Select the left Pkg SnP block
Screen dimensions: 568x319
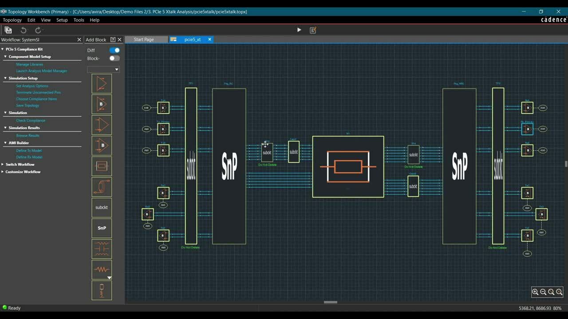click(x=229, y=166)
